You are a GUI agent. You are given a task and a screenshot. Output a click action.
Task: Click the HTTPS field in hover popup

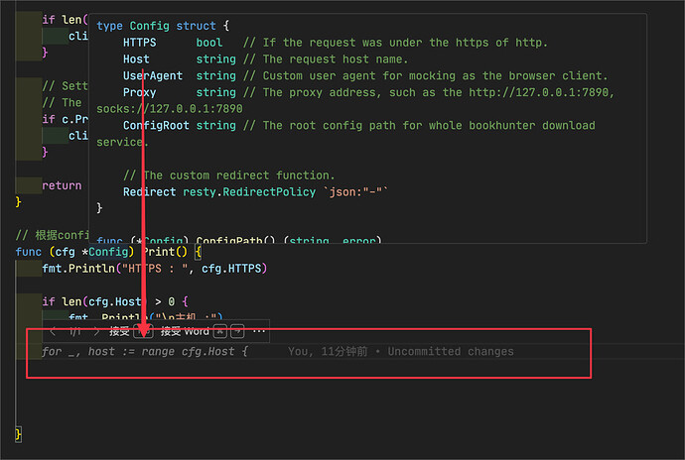pyautogui.click(x=139, y=43)
